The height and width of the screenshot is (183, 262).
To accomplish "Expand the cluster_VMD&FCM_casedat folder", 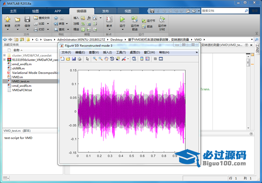I will (x=4, y=55).
